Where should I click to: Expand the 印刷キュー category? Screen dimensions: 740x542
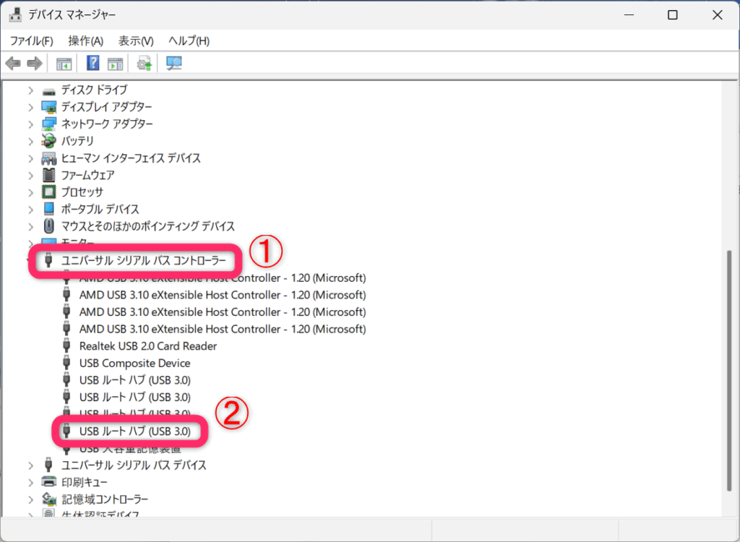pos(30,483)
